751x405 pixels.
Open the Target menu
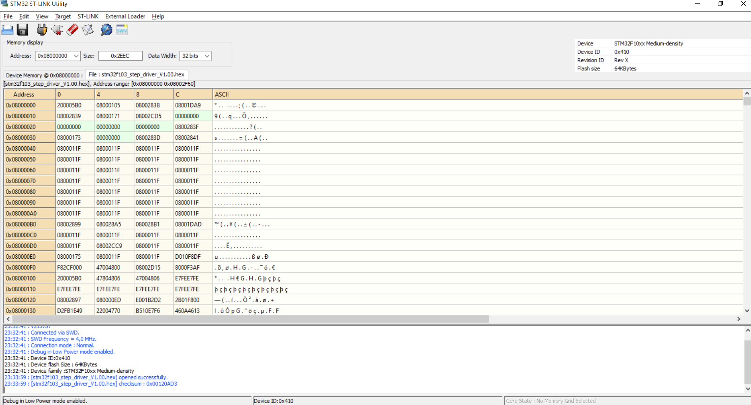coord(63,17)
